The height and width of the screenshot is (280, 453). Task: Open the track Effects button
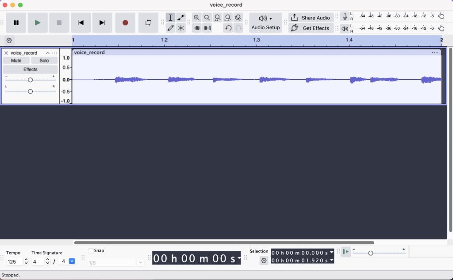pyautogui.click(x=30, y=69)
